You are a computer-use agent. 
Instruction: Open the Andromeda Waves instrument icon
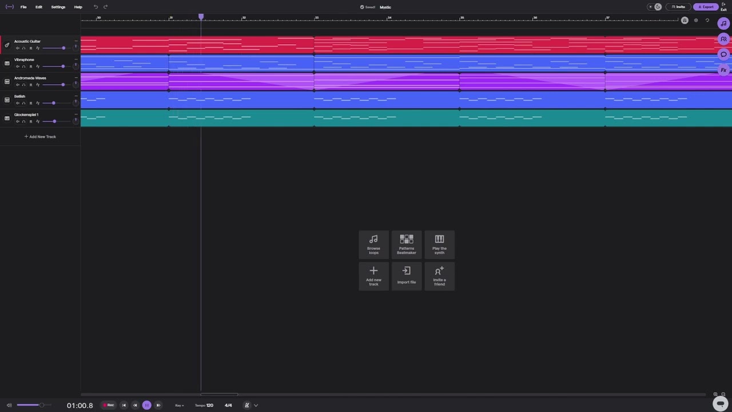pyautogui.click(x=7, y=81)
